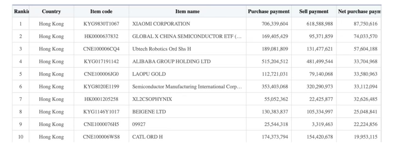This screenshot has height=154, width=409.
Task: Click the BEIGENE LTD item name
Action: 149,112
